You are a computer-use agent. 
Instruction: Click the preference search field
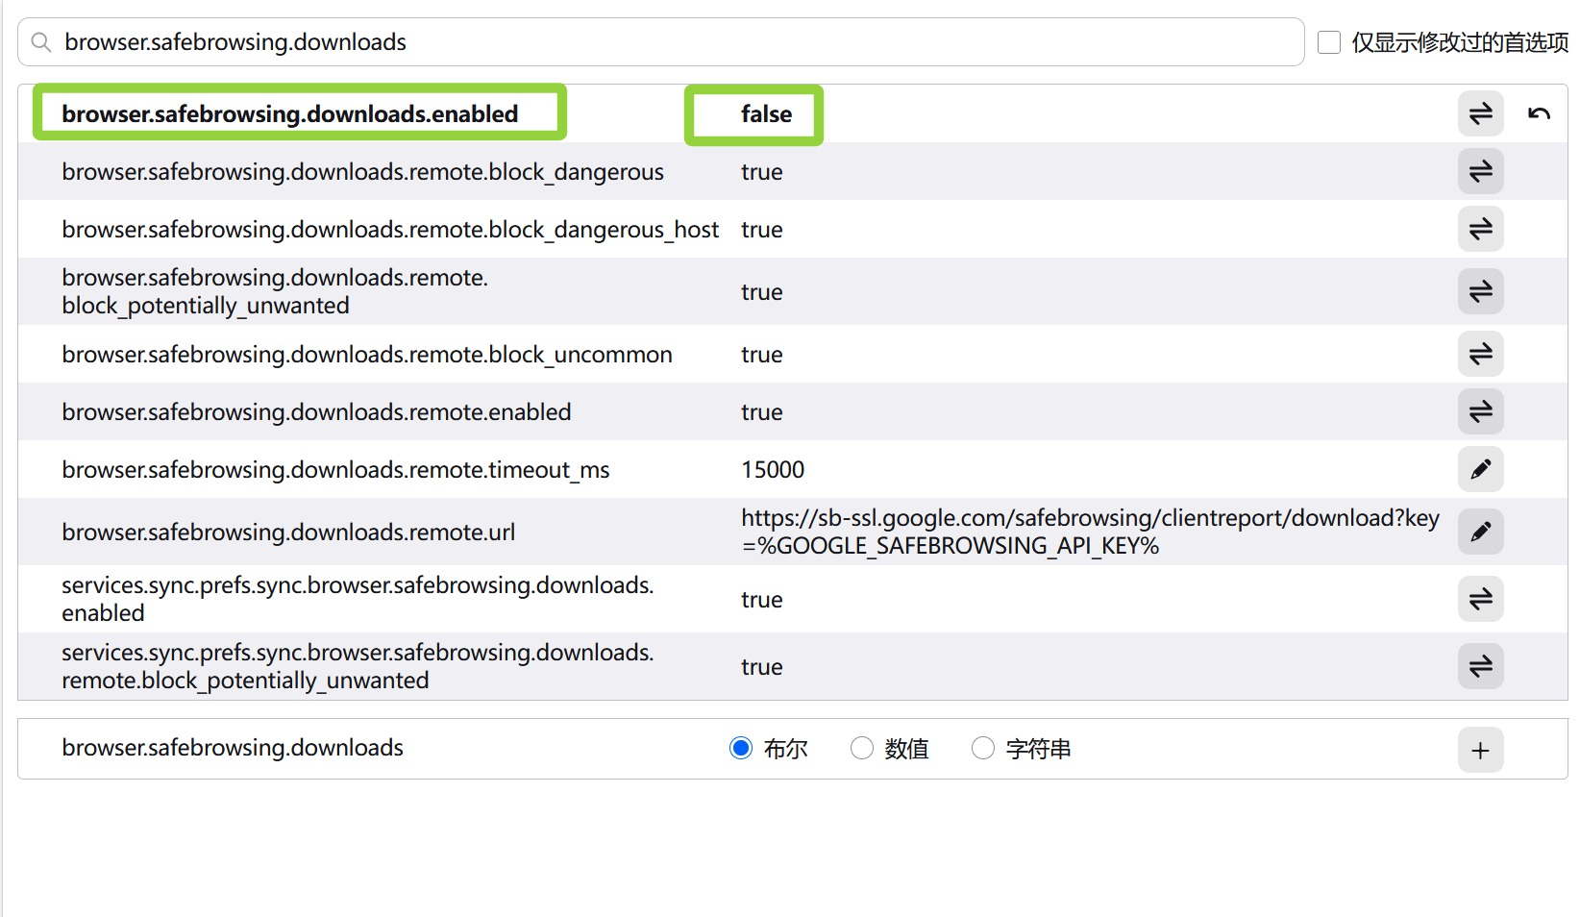tap(660, 42)
